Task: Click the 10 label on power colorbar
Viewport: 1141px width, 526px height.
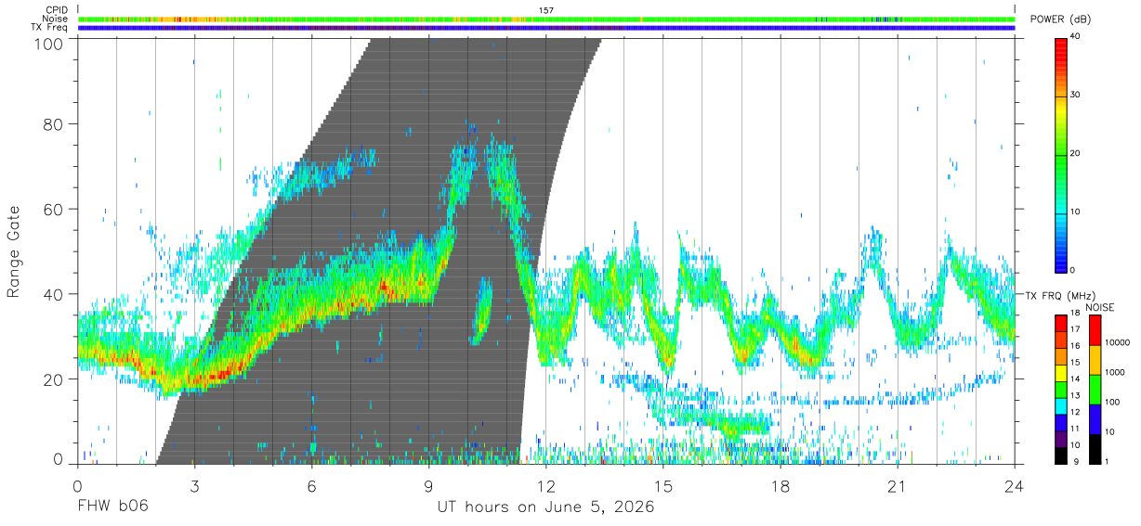Action: pos(1076,212)
